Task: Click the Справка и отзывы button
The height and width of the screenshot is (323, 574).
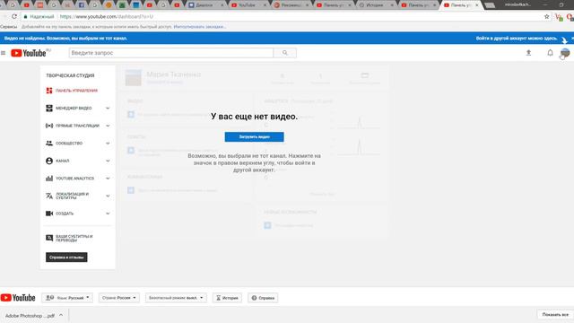Action: (66, 258)
